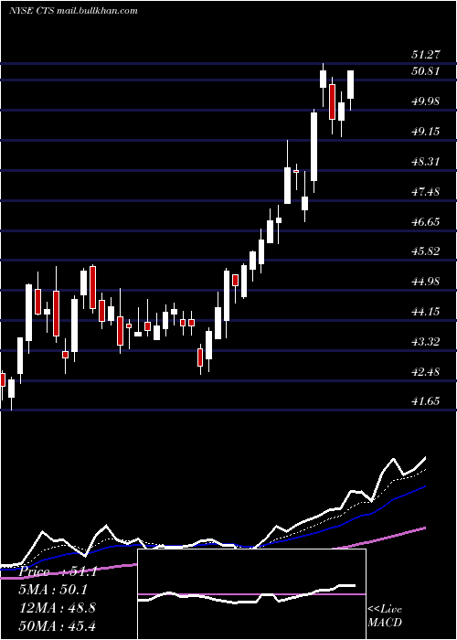
Task: Click the 45.82 price axis label
Action: click(x=426, y=251)
